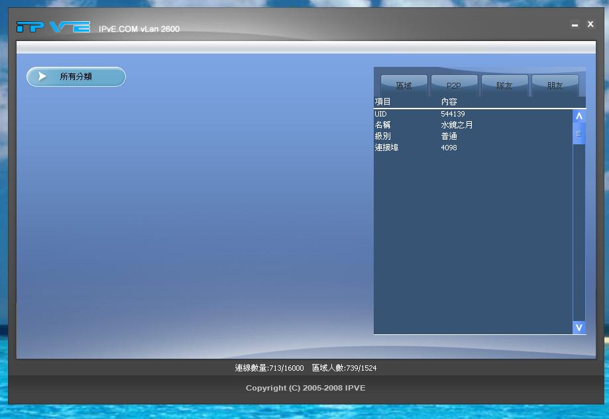609x419 pixels.
Task: Select the 級別 row label
Action: [x=382, y=136]
